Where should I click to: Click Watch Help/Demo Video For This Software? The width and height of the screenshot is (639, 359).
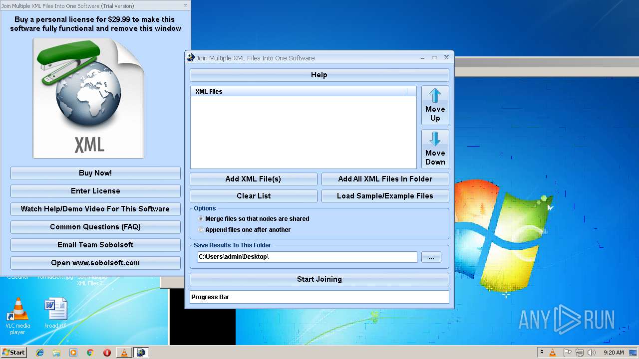click(95, 209)
